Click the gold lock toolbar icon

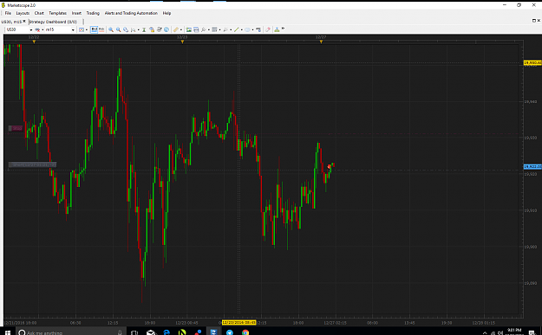click(152, 29)
